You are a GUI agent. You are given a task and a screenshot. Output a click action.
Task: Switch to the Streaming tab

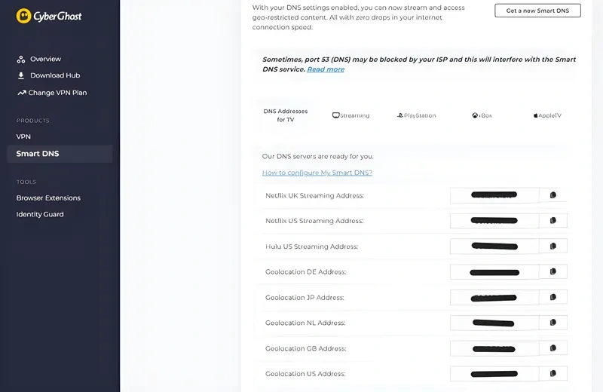tap(351, 115)
